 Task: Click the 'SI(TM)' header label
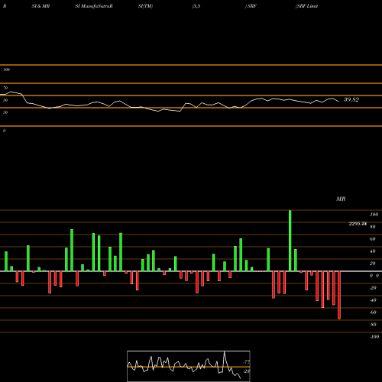[145, 6]
